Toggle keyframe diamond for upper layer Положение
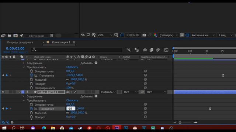The image size is (236, 132). coord(7,75)
